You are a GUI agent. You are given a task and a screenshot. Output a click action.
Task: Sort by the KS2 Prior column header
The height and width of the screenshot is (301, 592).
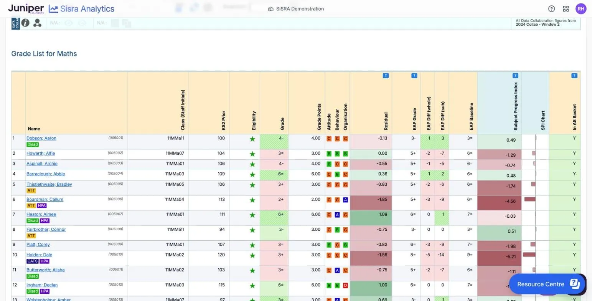pyautogui.click(x=224, y=121)
